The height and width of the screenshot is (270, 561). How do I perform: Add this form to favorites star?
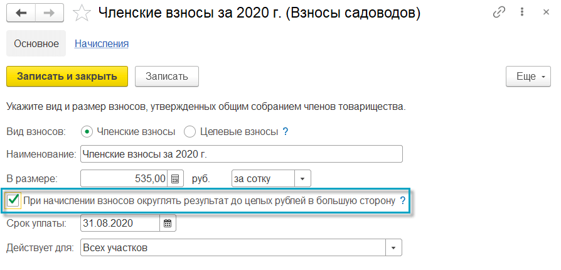pyautogui.click(x=82, y=13)
